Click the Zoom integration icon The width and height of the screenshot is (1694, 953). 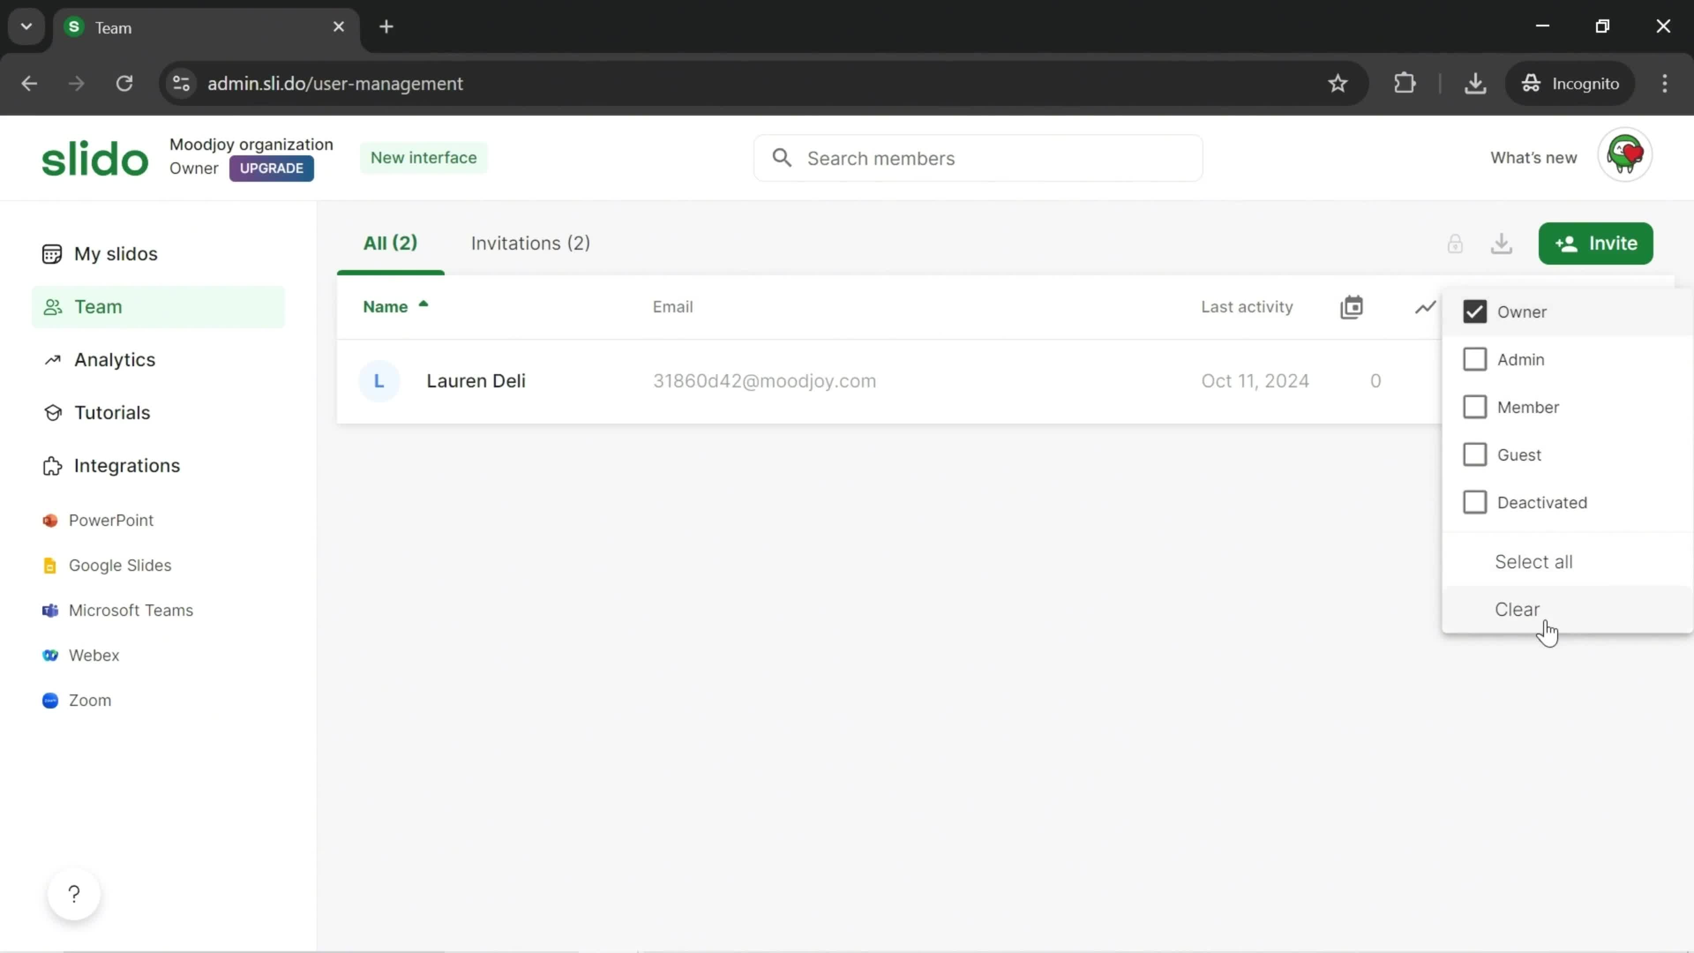[x=50, y=699]
